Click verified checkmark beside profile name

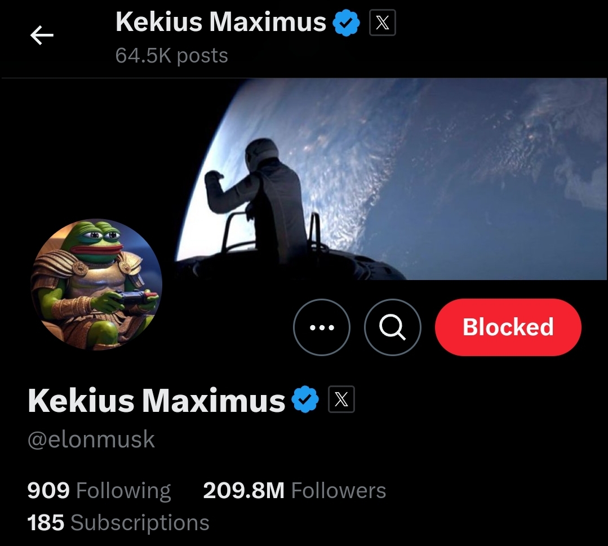[305, 399]
